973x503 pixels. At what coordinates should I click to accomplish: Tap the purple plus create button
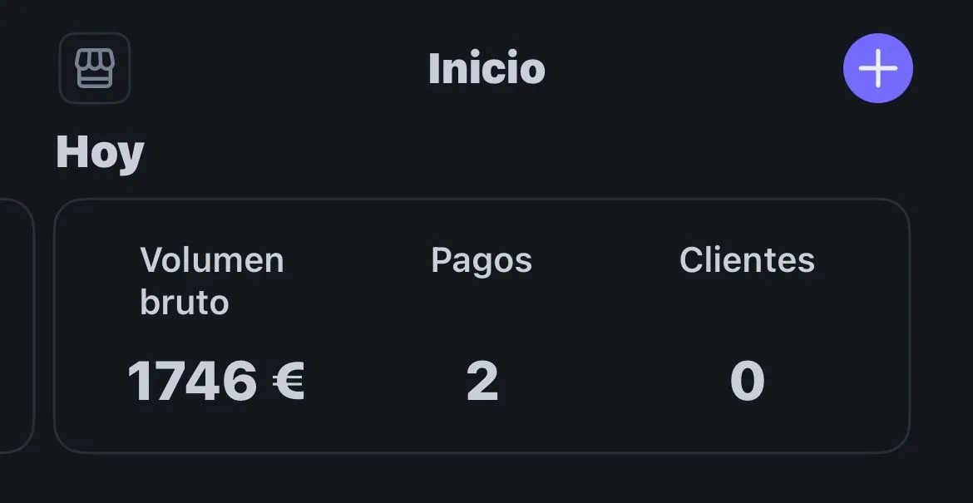tap(877, 68)
